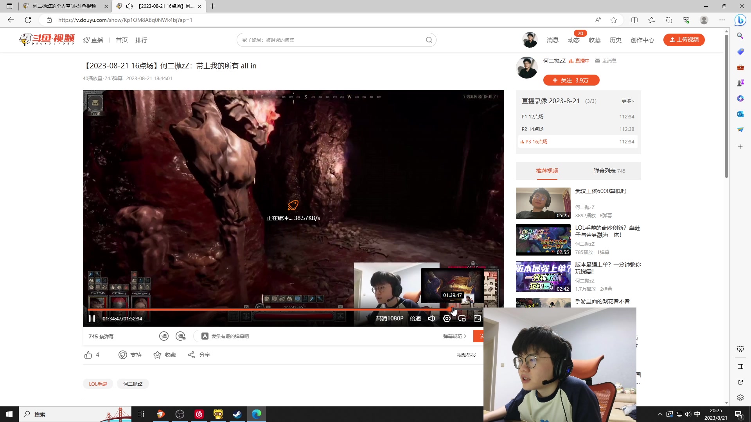The image size is (751, 422).
Task: Open NetEase Cloud Music from taskbar
Action: [199, 414]
